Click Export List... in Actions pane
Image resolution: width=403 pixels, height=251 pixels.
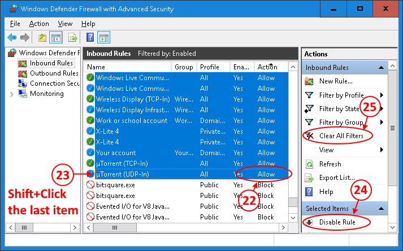337,178
